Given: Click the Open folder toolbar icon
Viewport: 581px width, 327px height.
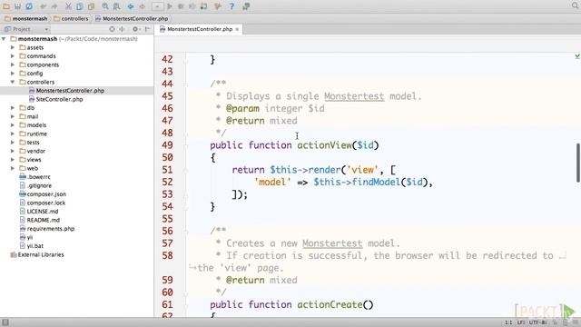Looking at the screenshot, I should pos(6,6).
